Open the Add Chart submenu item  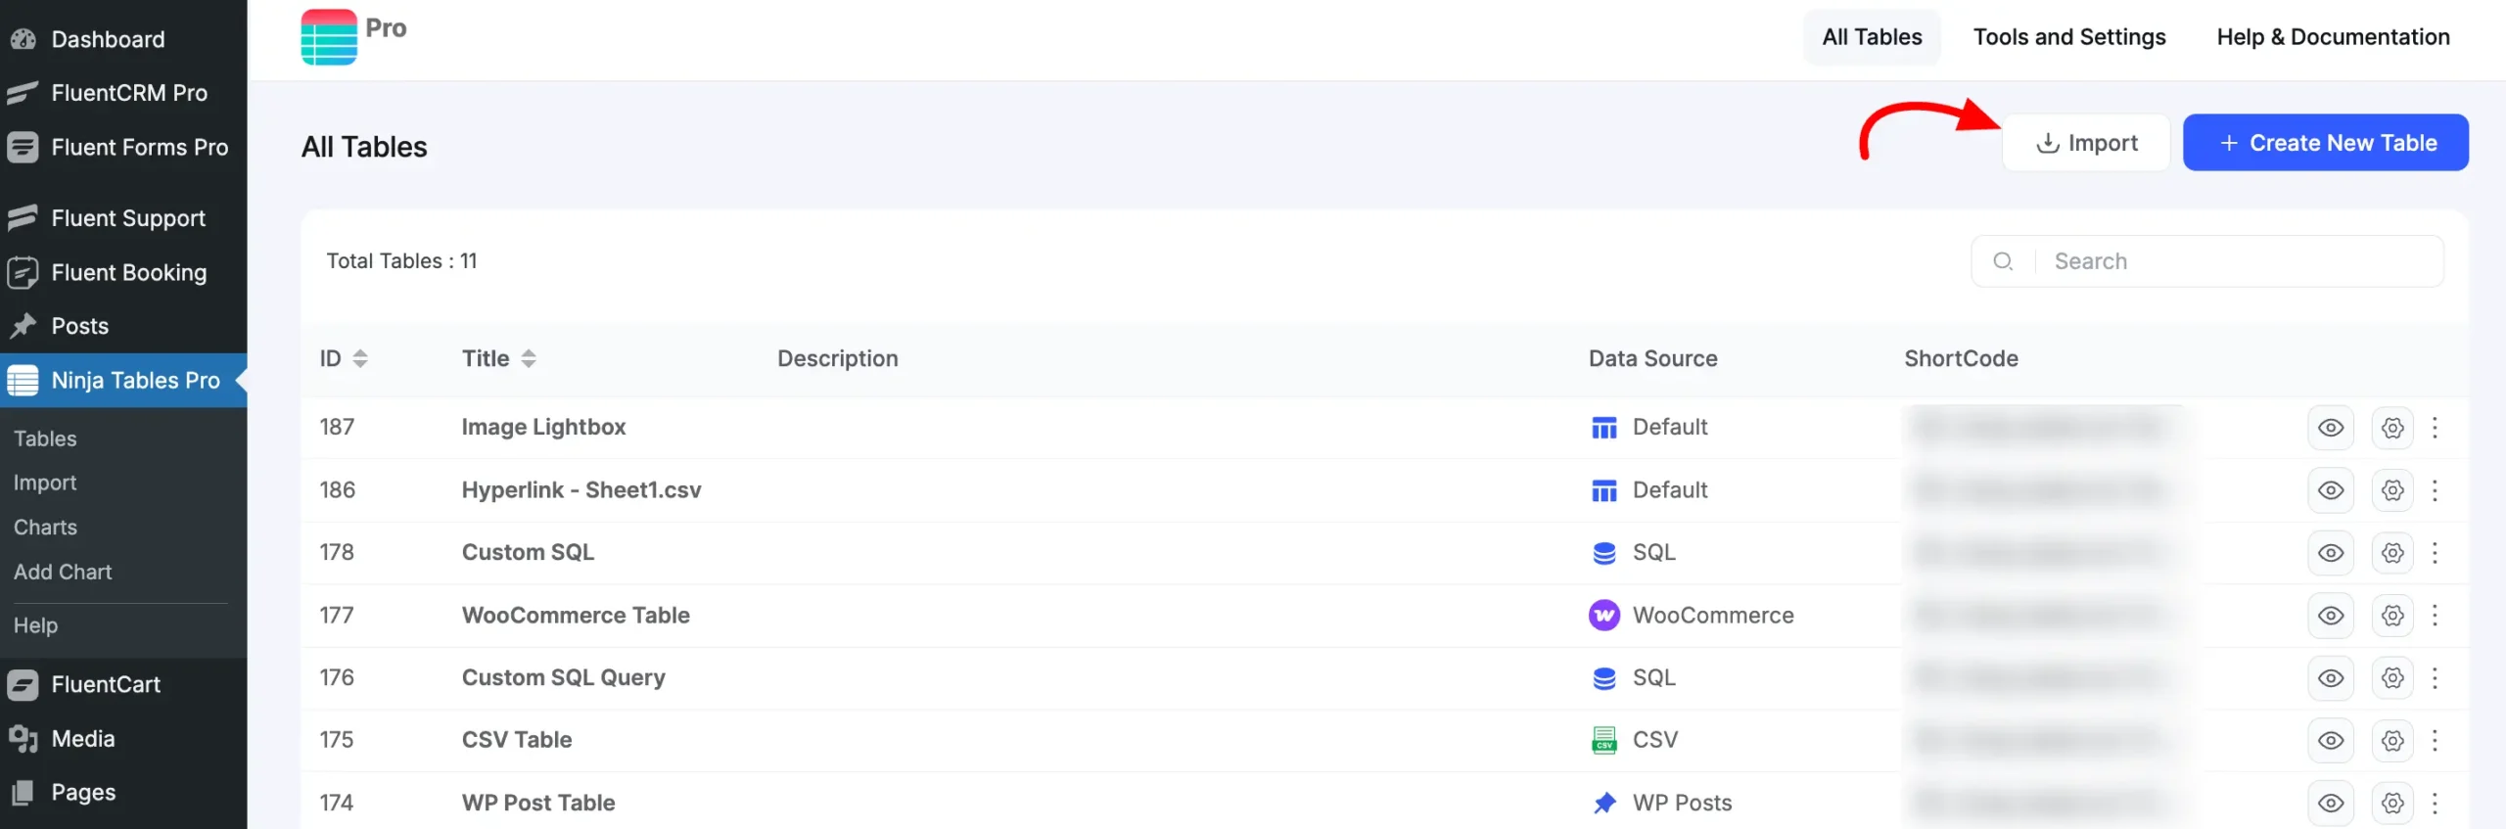63,572
